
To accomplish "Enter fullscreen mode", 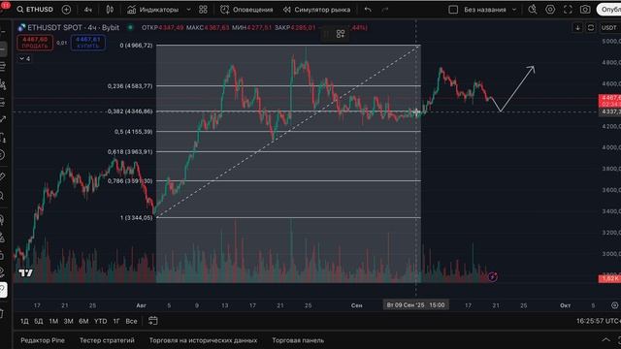I will pos(568,10).
